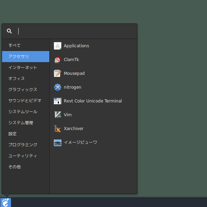Open the Mousepad notepad icon

[58, 73]
